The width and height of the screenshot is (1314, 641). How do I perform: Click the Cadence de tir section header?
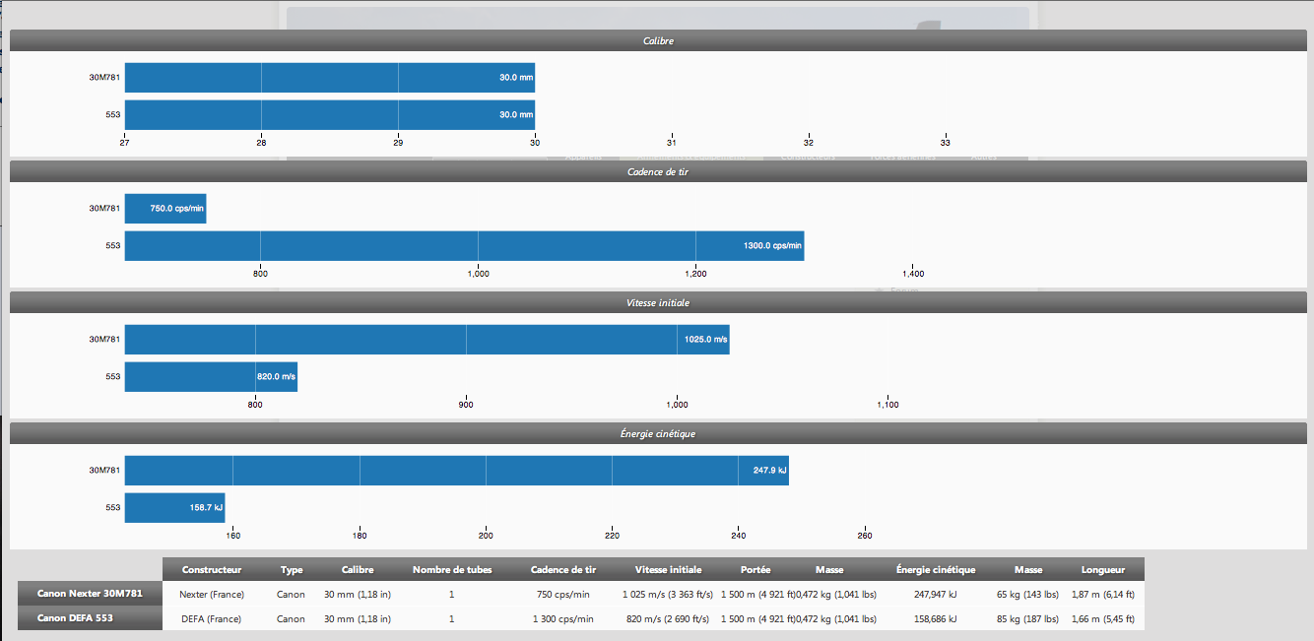(x=657, y=171)
